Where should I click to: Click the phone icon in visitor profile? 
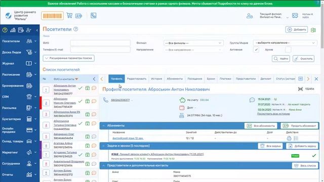(x=106, y=100)
